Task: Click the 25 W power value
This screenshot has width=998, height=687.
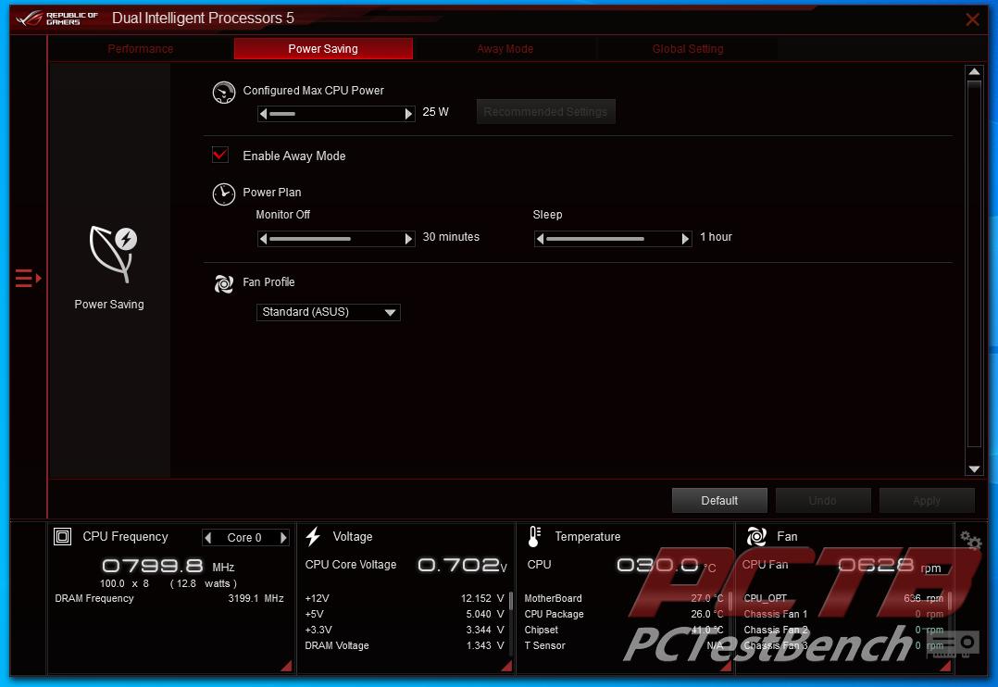Action: click(x=435, y=111)
